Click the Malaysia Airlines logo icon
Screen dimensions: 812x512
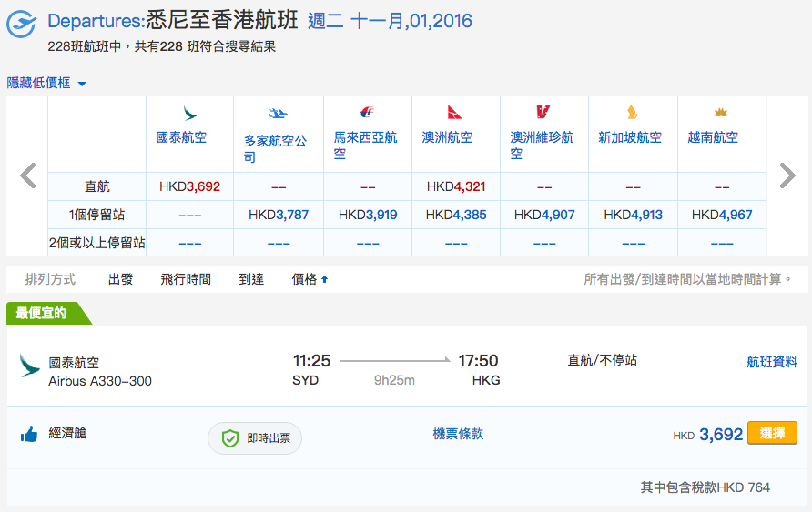click(x=367, y=112)
